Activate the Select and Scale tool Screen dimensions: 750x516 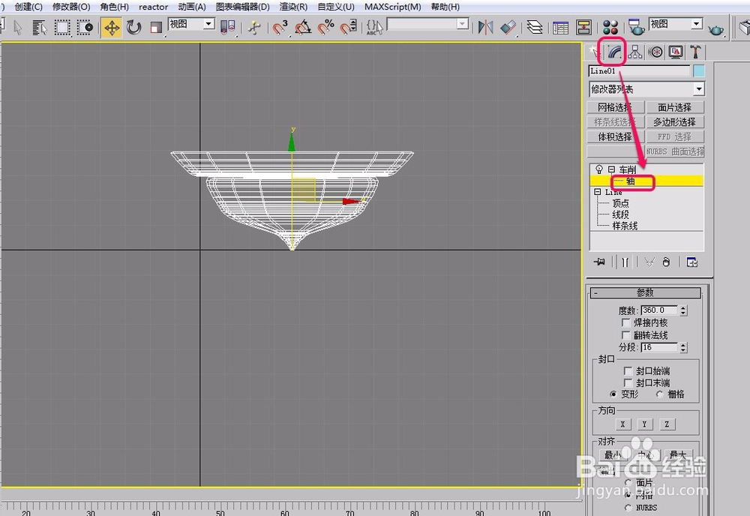[x=156, y=28]
